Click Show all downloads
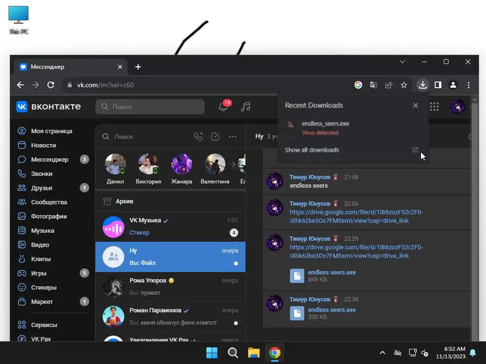The height and width of the screenshot is (364, 486). point(312,150)
